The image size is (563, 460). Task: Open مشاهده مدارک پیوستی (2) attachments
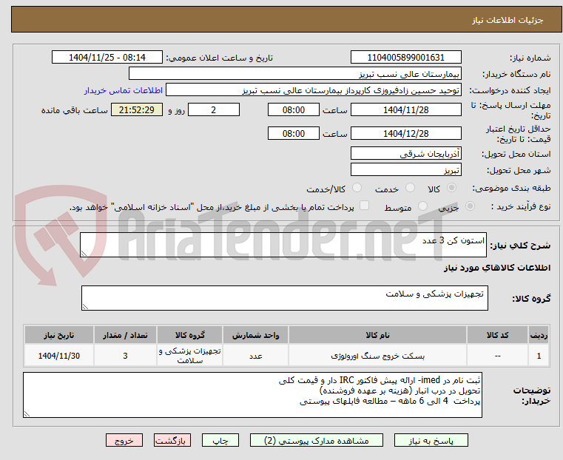(x=317, y=440)
